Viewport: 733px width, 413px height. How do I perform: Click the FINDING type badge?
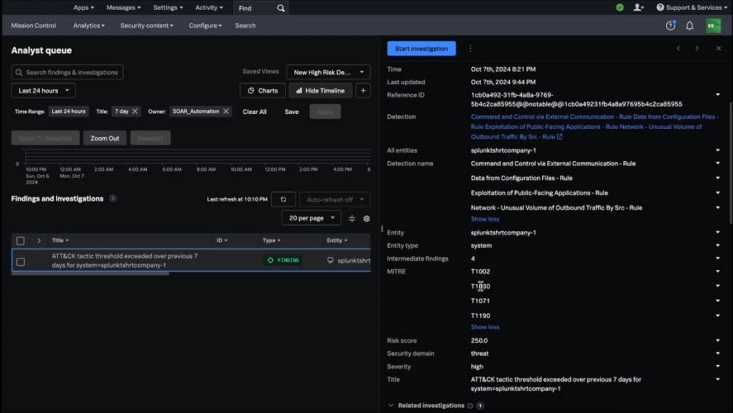pos(283,260)
